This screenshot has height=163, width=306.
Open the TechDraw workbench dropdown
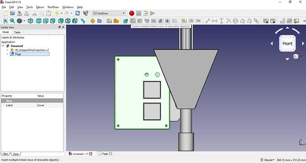[x=109, y=13]
